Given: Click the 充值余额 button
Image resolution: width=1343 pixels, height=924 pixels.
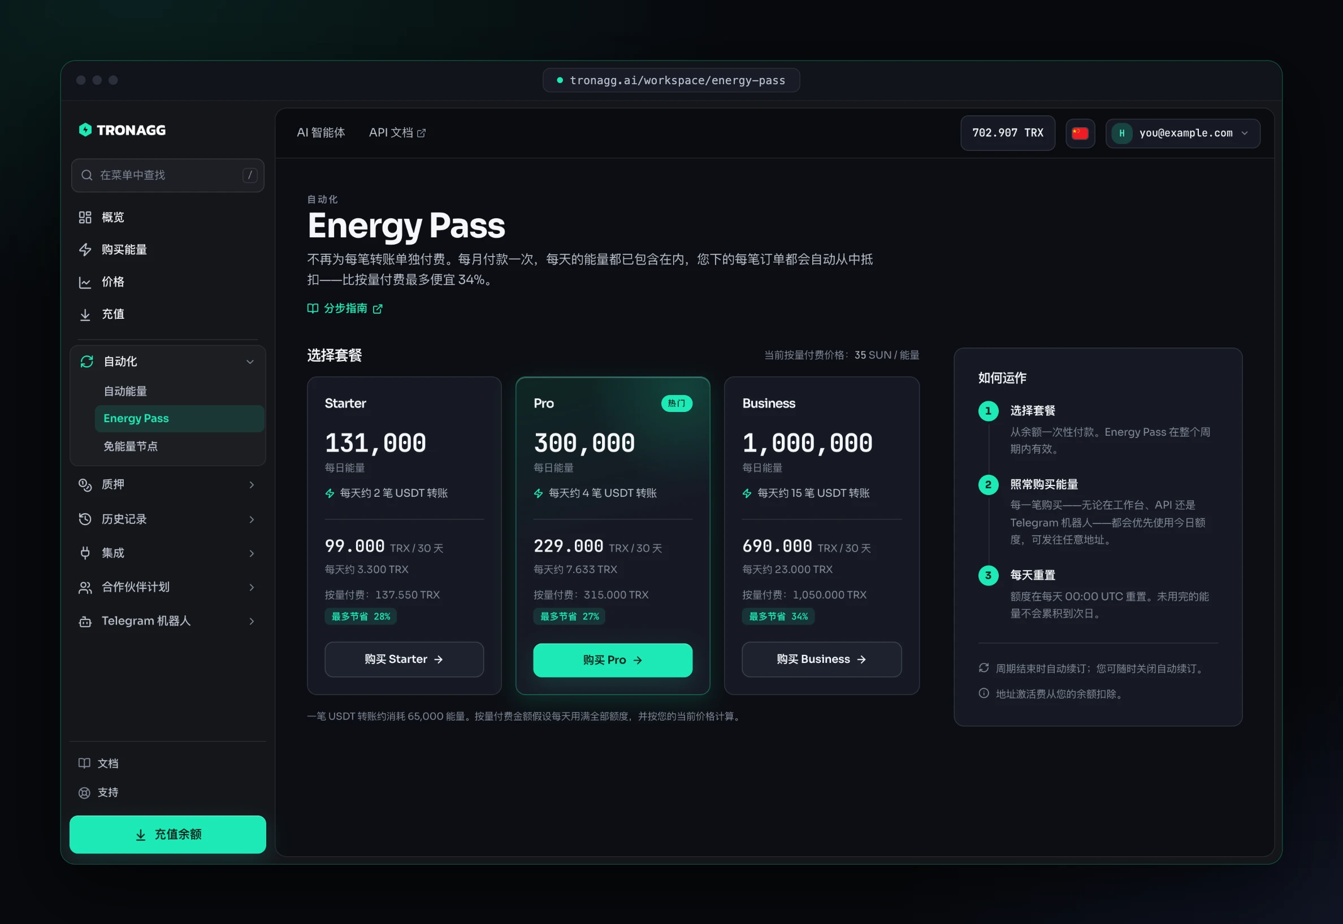Looking at the screenshot, I should (x=168, y=834).
